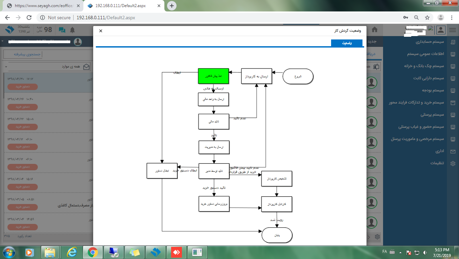
Task: Close the workflow status dialog
Action: pyautogui.click(x=101, y=31)
